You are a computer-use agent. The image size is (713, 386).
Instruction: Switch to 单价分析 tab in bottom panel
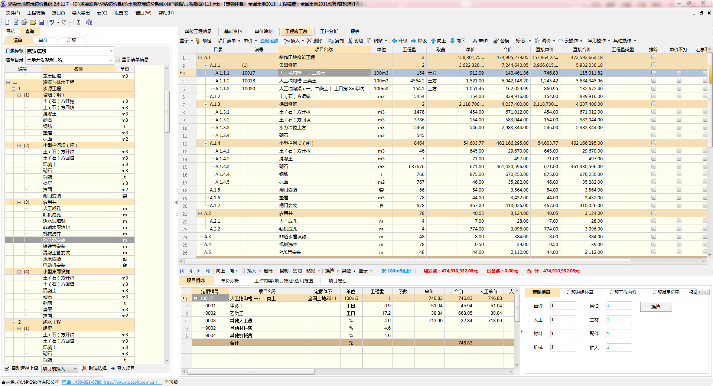point(230,281)
